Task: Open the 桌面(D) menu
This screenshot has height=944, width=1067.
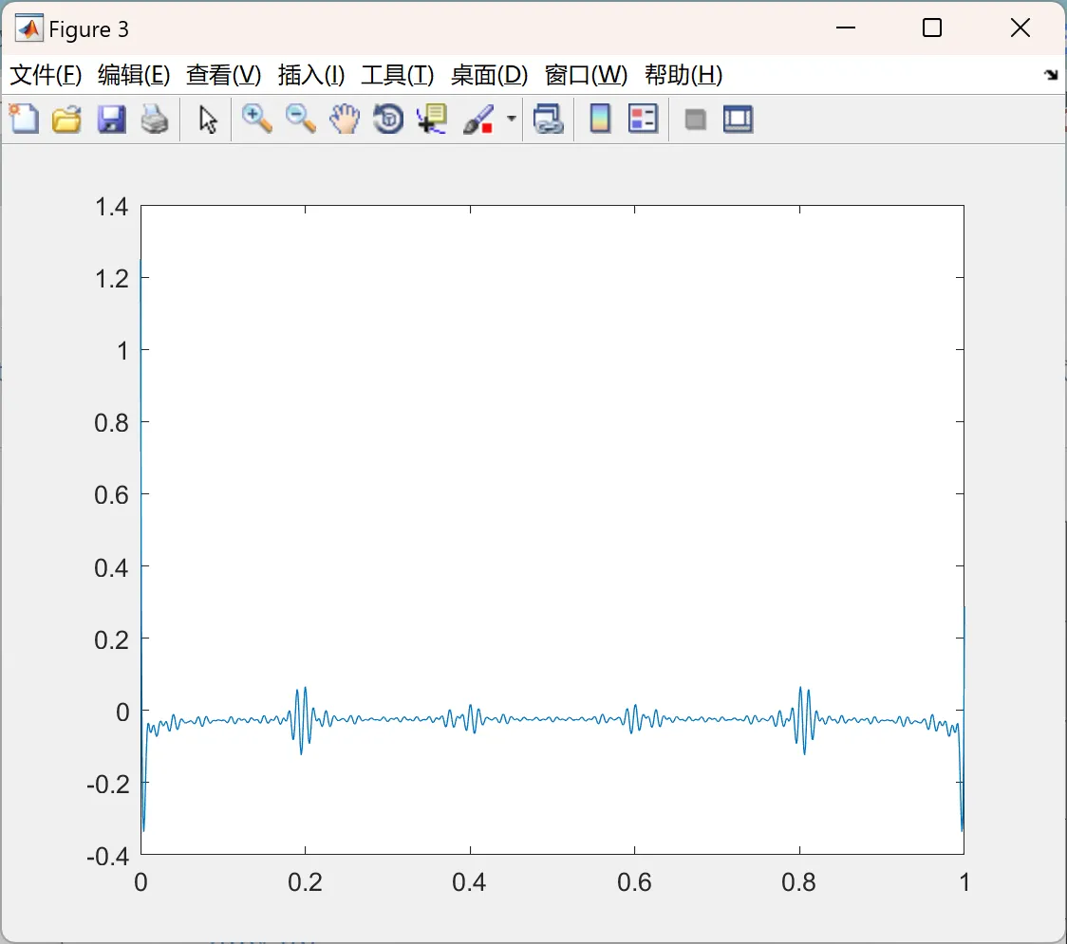Action: pyautogui.click(x=489, y=75)
